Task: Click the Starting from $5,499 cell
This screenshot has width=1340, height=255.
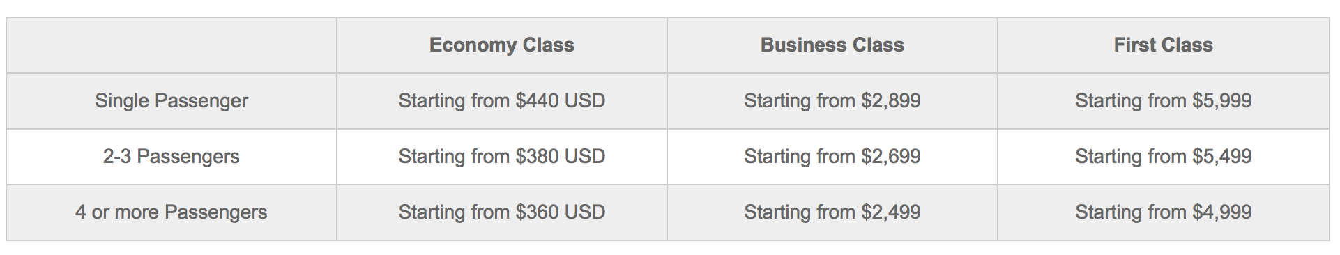Action: tap(1164, 157)
